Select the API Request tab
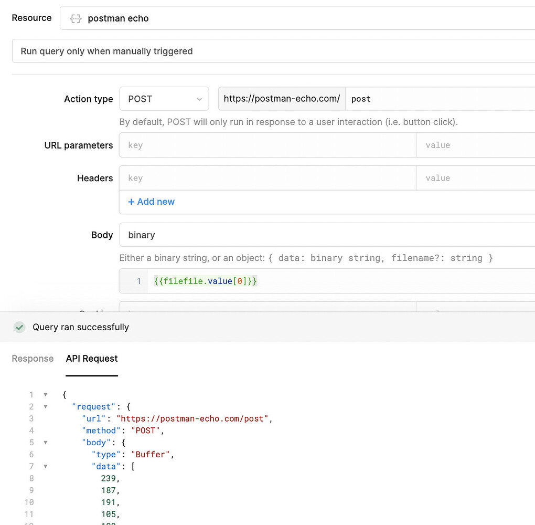 pos(92,359)
